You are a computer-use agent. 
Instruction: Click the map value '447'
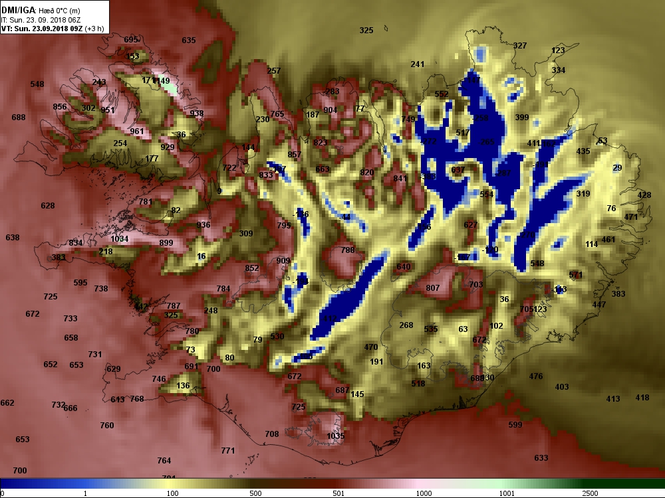599,305
